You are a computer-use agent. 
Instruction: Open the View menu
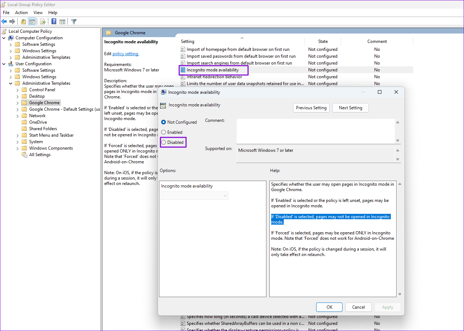tap(38, 12)
